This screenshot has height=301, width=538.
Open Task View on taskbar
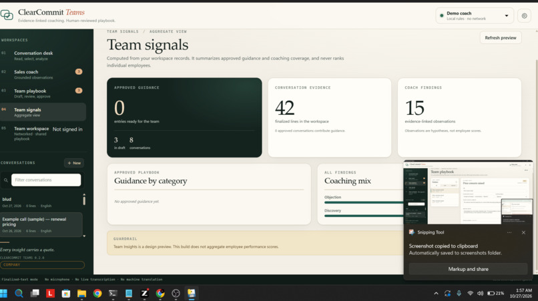[x=35, y=293]
